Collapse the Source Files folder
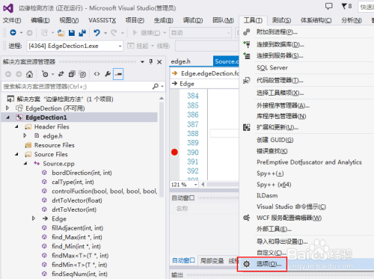Image resolution: width=374 pixels, height=279 pixels. point(16,154)
